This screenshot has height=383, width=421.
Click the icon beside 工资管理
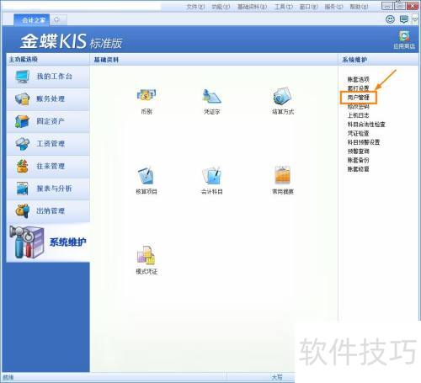pyautogui.click(x=23, y=144)
